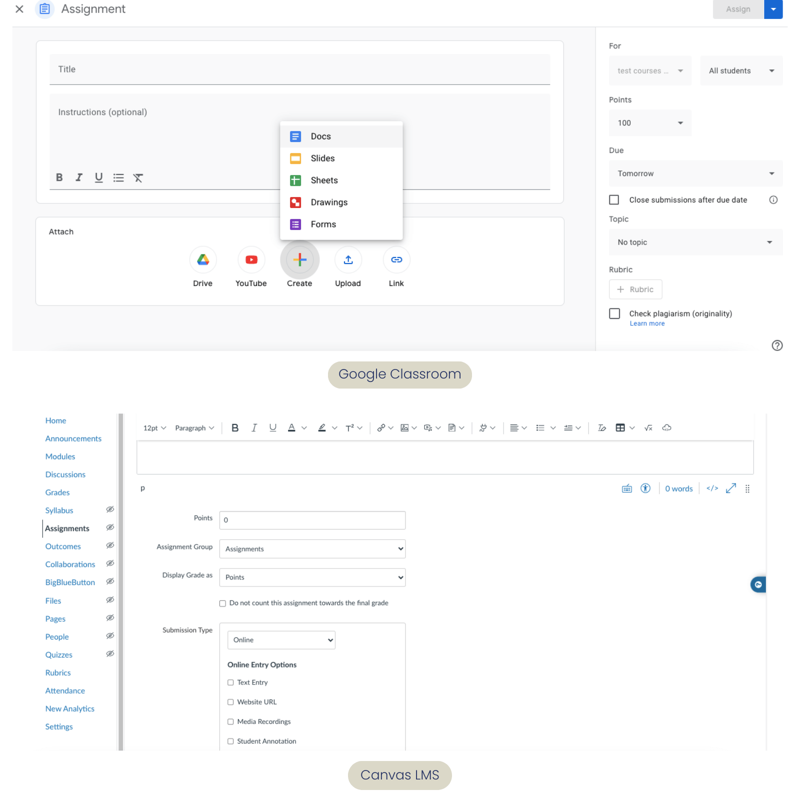Toggle underline in Classroom instructions toolbar
This screenshot has width=800, height=800.
99,177
